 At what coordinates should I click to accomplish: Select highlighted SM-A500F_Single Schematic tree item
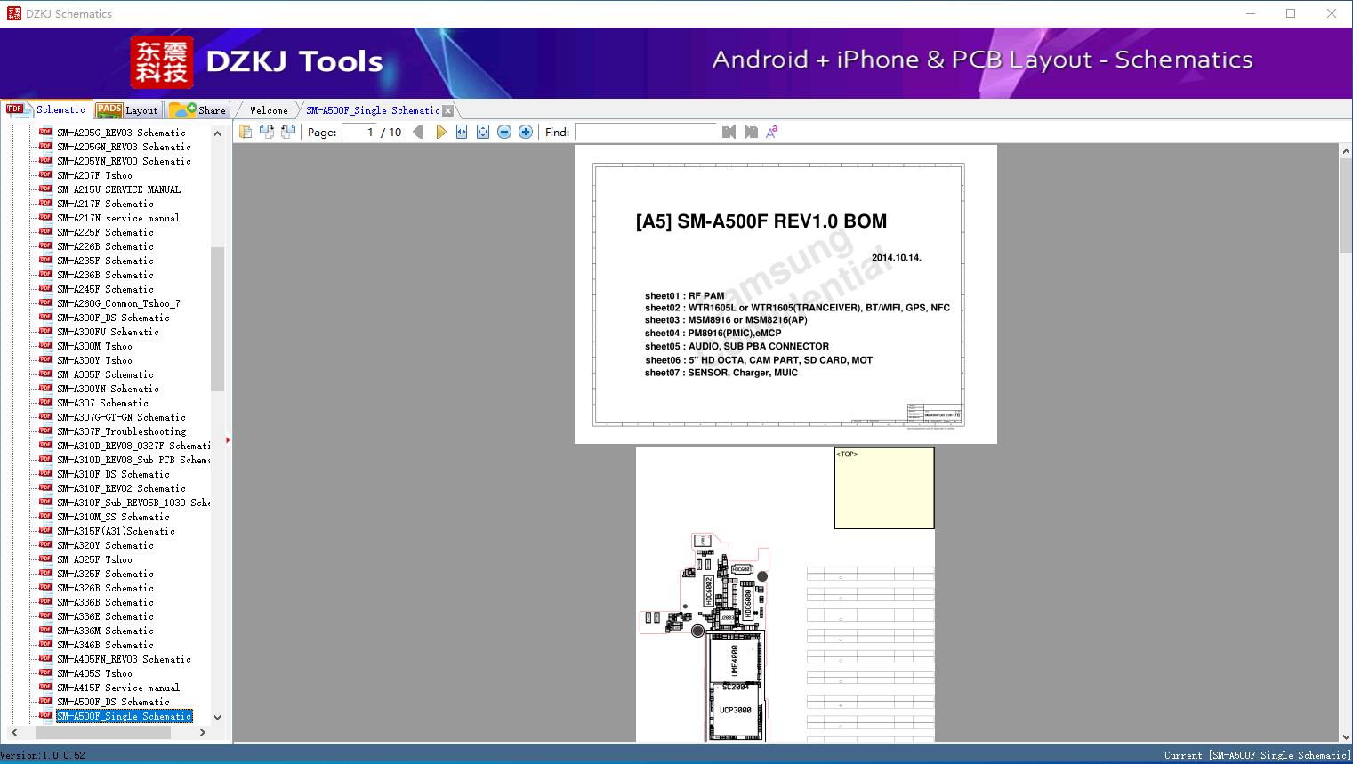coord(124,716)
